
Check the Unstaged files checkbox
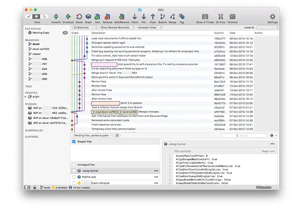click(x=74, y=165)
